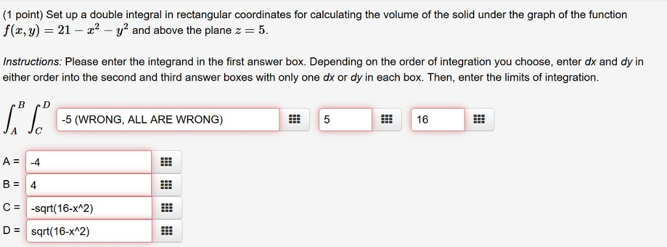Click the A limit field showing -4

(89, 162)
